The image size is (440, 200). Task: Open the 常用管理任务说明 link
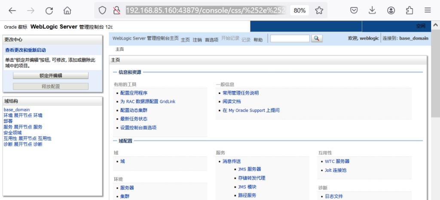click(x=241, y=93)
